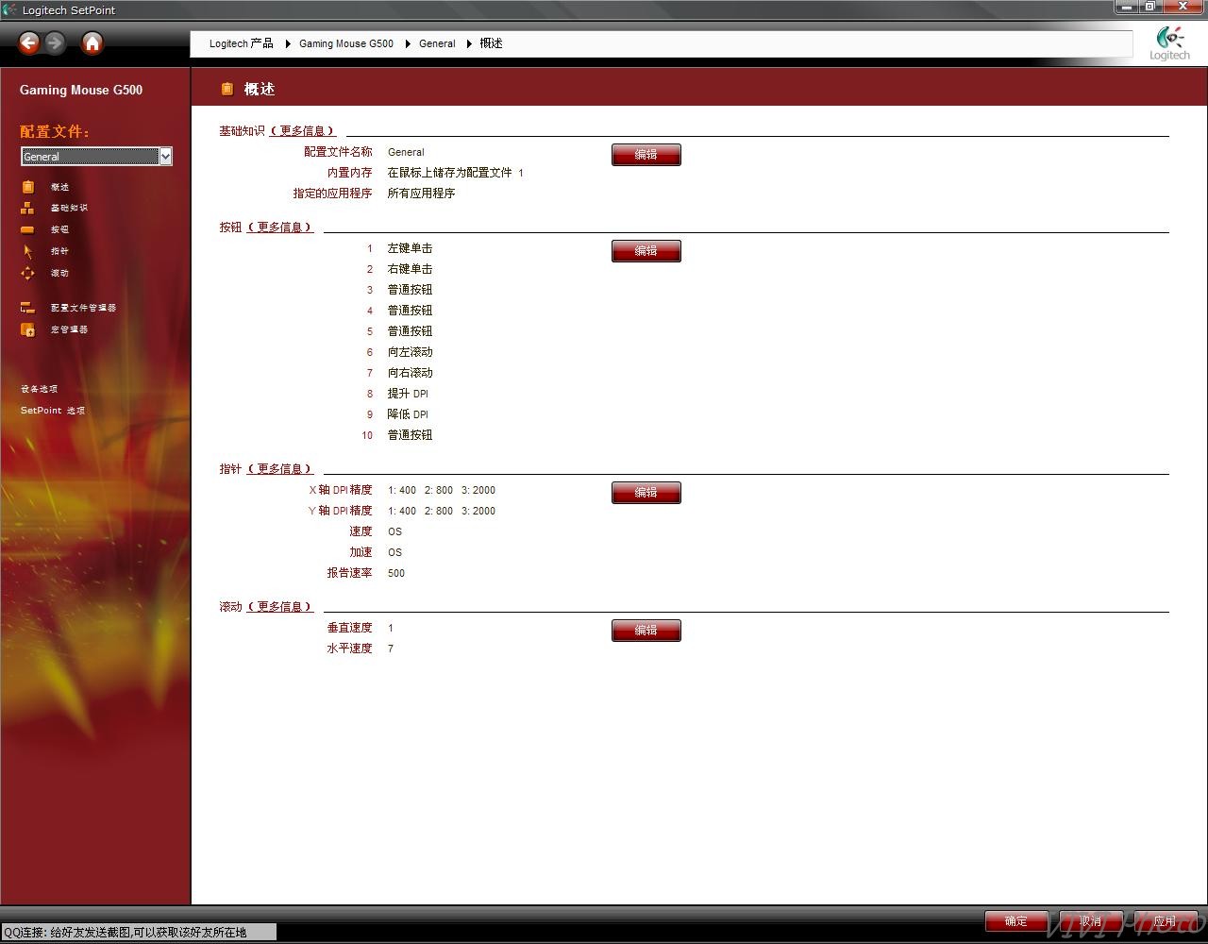Click the Logitech logo

pos(1169,43)
